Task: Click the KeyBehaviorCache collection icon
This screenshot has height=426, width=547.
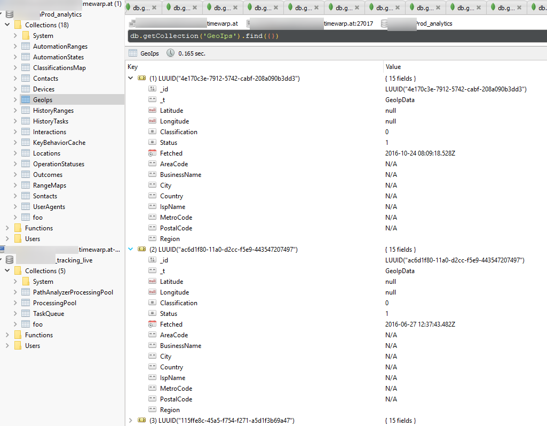Action: click(26, 142)
